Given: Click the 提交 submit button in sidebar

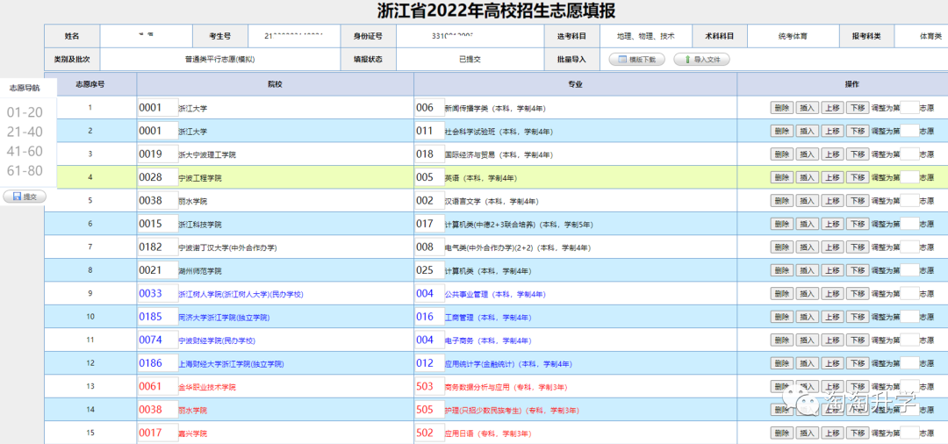Looking at the screenshot, I should pos(25,197).
